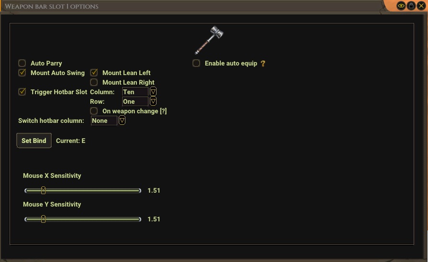Click the Column field showing Ten
The width and height of the screenshot is (428, 262).
coord(135,92)
